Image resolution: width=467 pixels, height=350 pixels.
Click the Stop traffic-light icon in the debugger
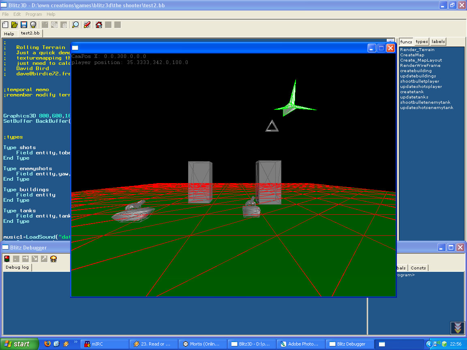(x=7, y=258)
